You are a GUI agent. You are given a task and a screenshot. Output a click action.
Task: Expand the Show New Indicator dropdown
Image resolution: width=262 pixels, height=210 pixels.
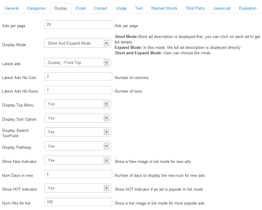click(x=78, y=160)
